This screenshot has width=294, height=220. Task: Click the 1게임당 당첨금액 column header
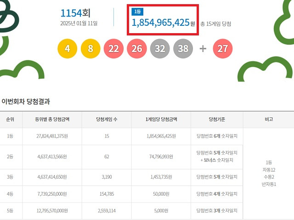pyautogui.click(x=161, y=119)
